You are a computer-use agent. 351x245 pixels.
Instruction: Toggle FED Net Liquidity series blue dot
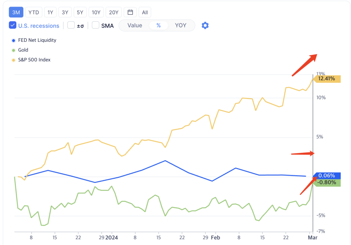(x=13, y=40)
